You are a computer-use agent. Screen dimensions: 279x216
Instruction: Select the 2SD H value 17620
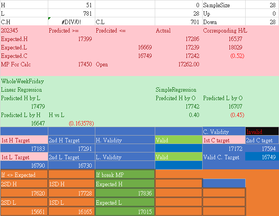(x=24, y=193)
